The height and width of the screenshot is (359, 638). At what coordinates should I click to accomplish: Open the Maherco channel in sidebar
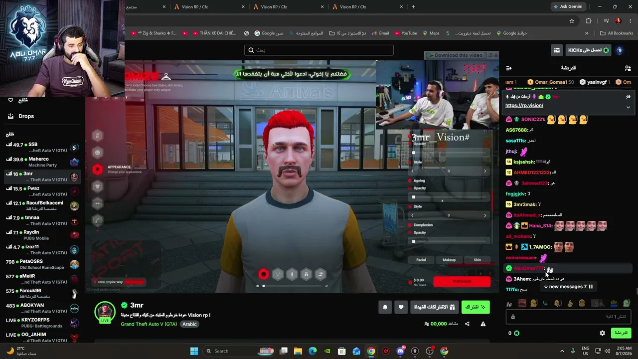click(42, 162)
